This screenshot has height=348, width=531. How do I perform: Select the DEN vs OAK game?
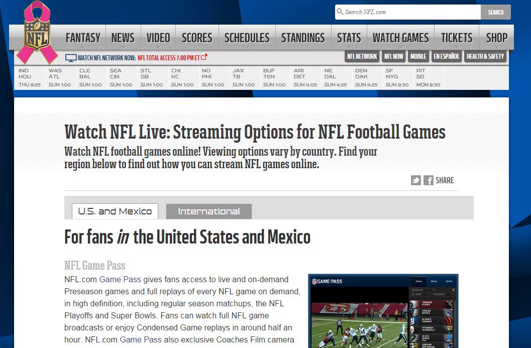366,77
